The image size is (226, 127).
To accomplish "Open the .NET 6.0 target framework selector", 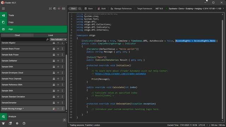I will tap(159, 8).
